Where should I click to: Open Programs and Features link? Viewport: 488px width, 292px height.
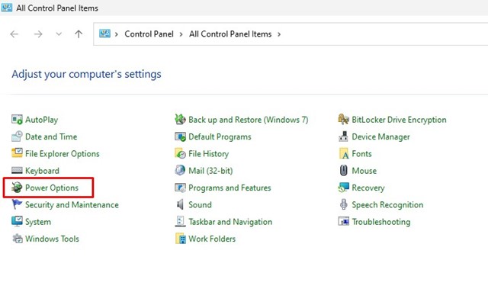tap(230, 188)
